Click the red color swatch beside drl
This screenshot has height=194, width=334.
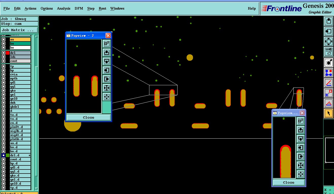coord(8,53)
